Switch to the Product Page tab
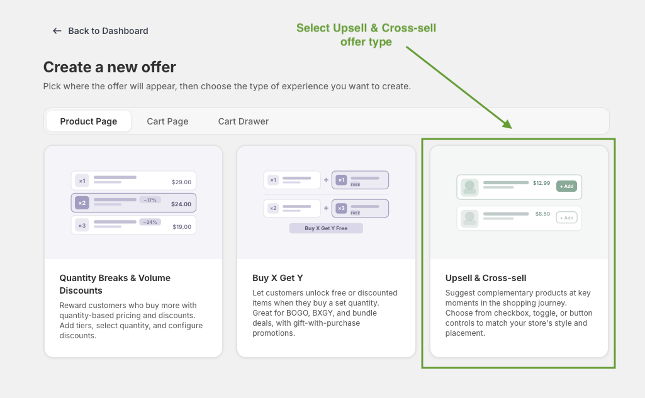Viewport: 645px width, 398px height. (x=89, y=121)
